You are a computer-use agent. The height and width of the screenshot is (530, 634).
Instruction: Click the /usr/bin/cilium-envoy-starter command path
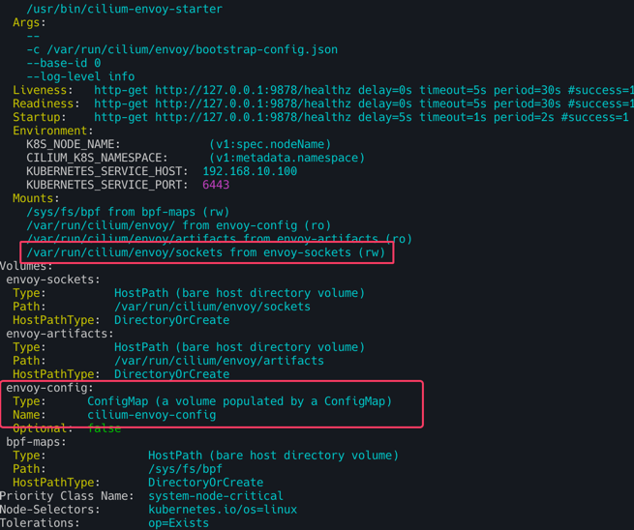[124, 9]
